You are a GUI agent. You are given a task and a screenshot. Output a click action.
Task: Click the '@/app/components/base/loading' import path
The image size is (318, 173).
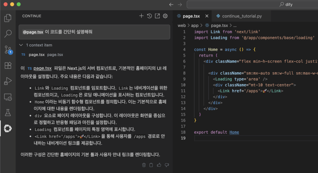pos(278,38)
